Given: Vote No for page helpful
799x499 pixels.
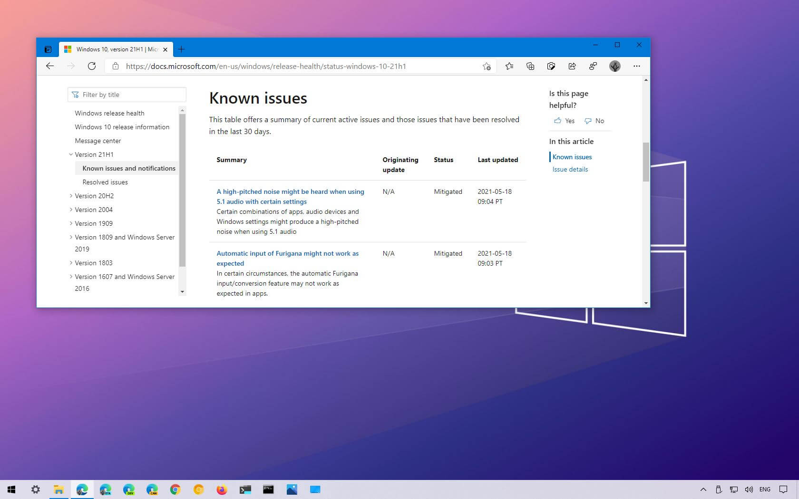Looking at the screenshot, I should tap(594, 121).
